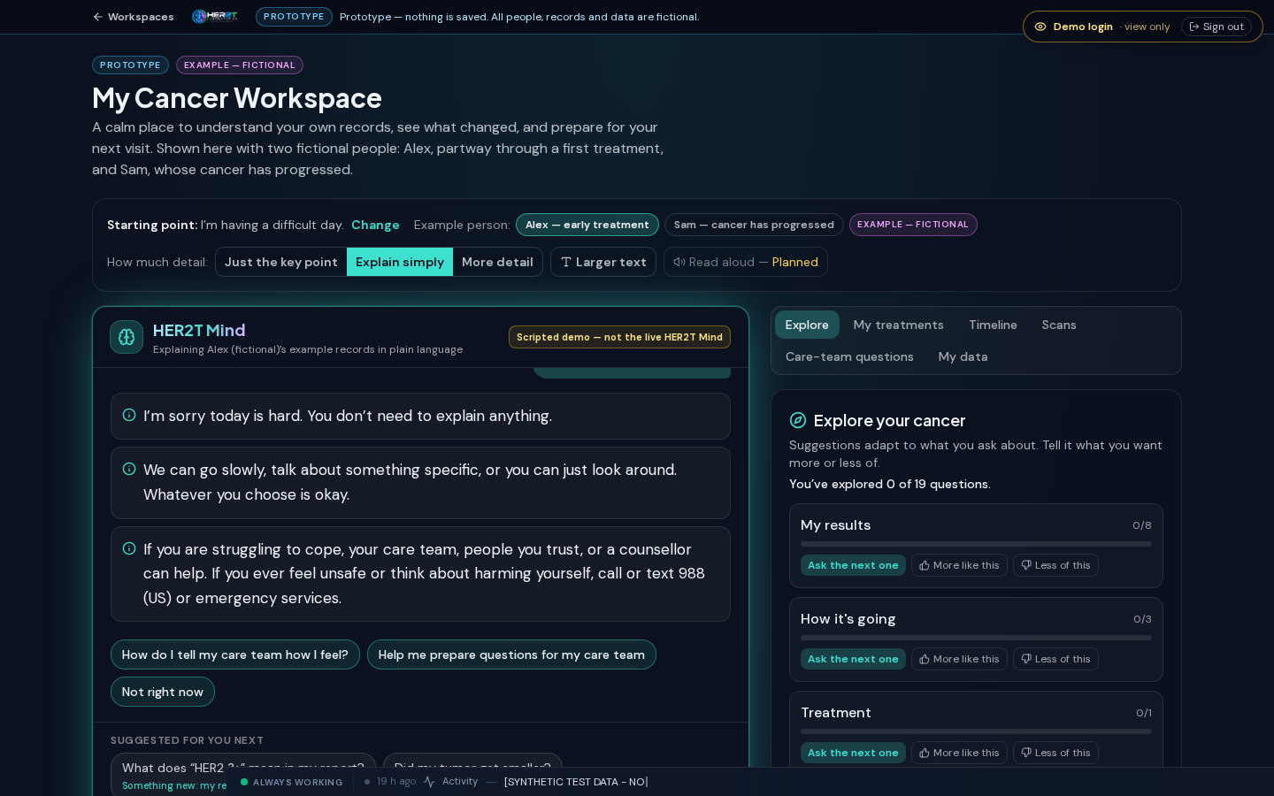Viewport: 1274px width, 796px height.
Task: Click More like this for My results
Action: click(959, 565)
